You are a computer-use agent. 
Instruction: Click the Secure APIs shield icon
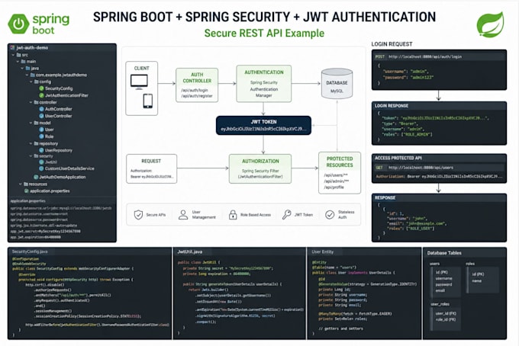click(138, 215)
